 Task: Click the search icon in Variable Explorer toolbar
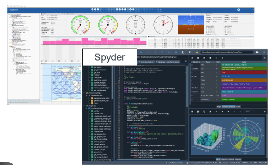(216, 57)
